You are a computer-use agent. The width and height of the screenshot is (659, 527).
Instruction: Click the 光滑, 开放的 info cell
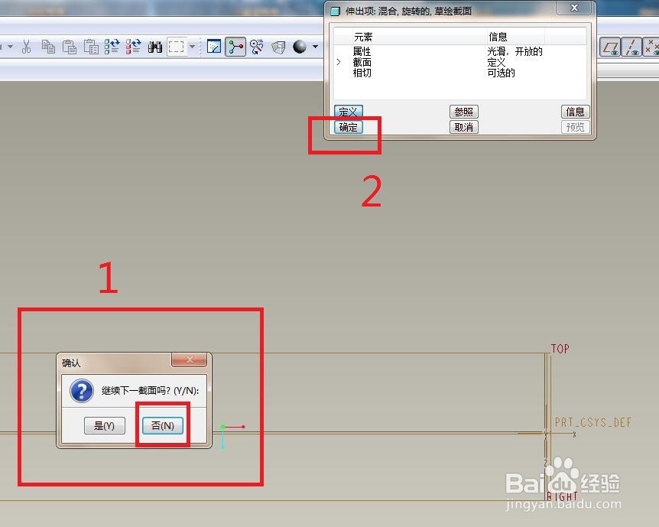(x=515, y=51)
